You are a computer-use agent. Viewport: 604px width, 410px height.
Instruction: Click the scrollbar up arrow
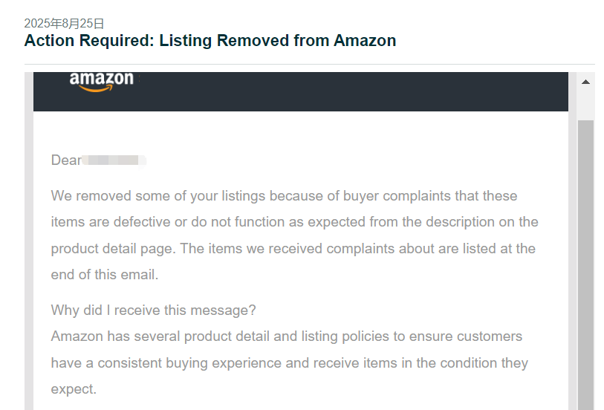[x=585, y=82]
